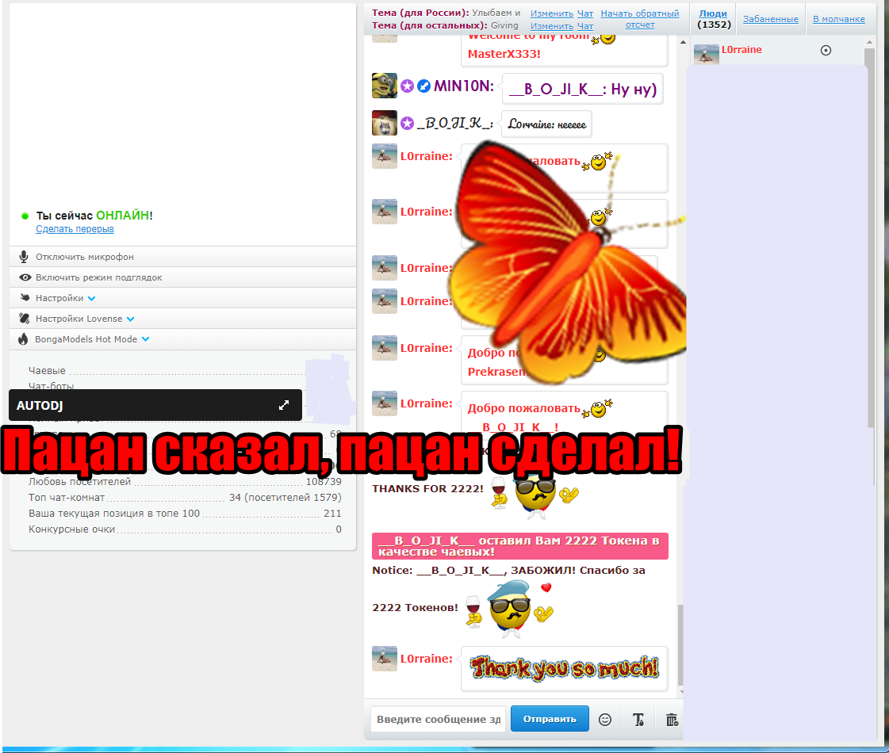Expand the Настройки Lovense dropdown arrow

130,319
